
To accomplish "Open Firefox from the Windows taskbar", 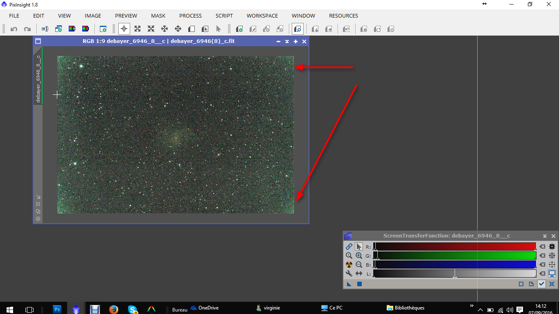I will click(x=114, y=309).
